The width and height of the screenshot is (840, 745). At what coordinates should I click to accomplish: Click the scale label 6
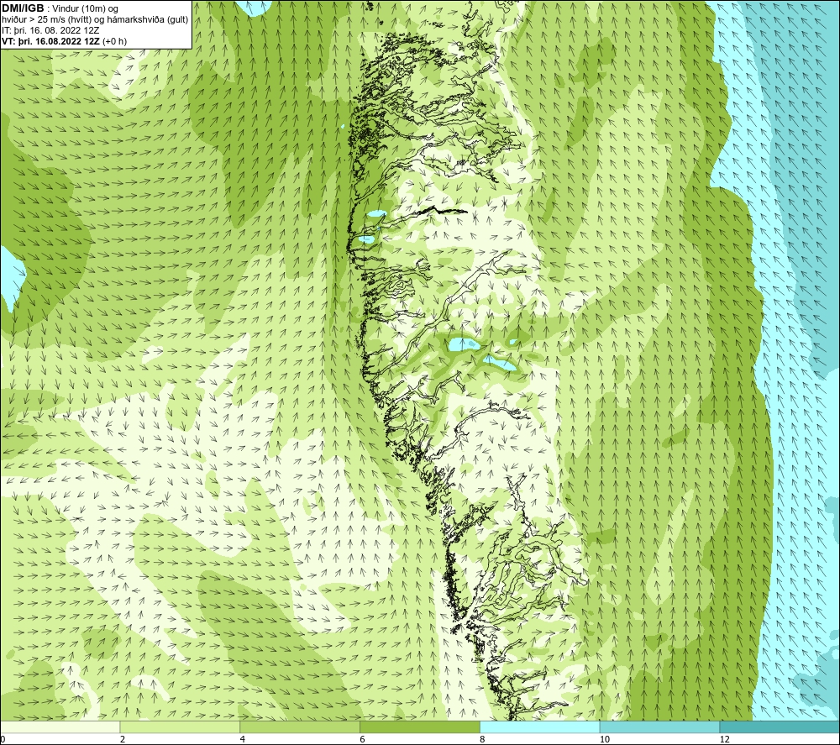tap(363, 740)
